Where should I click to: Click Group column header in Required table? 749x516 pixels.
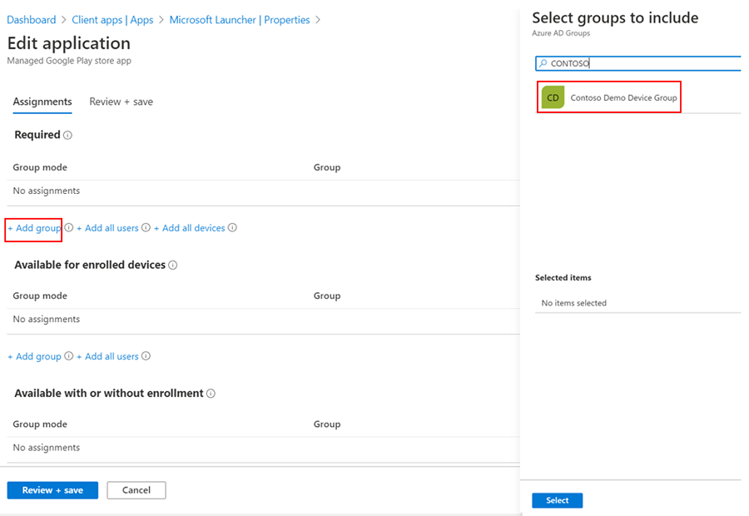tap(327, 168)
